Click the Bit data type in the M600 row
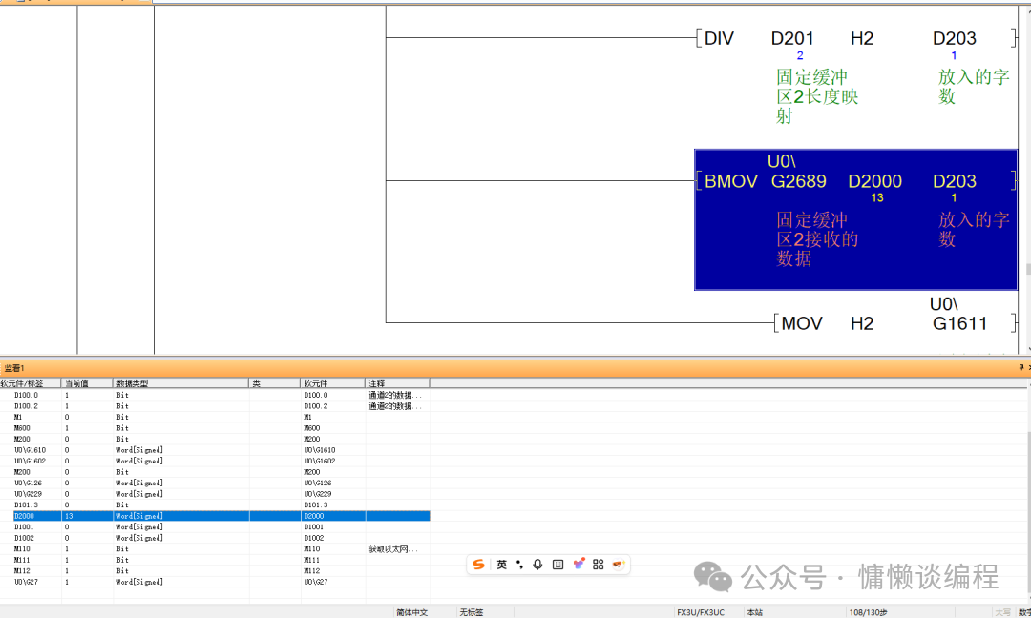Image resolution: width=1031 pixels, height=618 pixels. pos(122,428)
